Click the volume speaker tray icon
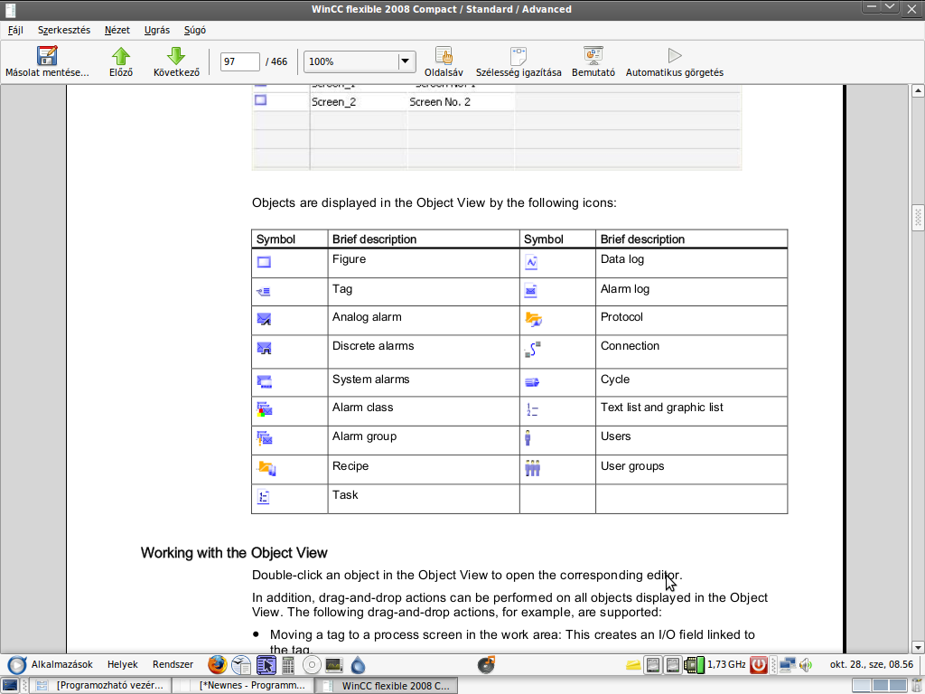Viewport: 925px width, 694px height. (x=806, y=665)
